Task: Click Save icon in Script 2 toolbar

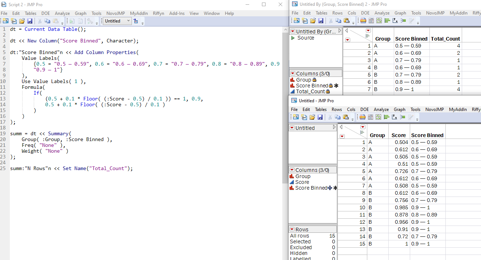Action: click(30, 21)
